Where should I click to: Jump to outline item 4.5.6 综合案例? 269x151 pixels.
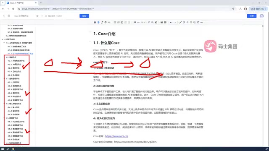13,139
